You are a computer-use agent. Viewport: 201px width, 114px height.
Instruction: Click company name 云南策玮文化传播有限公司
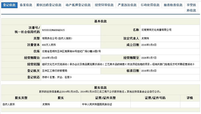pos(156,30)
